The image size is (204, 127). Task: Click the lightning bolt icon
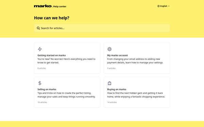click(40, 49)
